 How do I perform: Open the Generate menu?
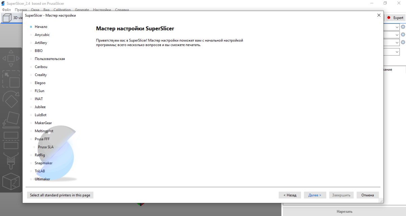click(x=82, y=10)
